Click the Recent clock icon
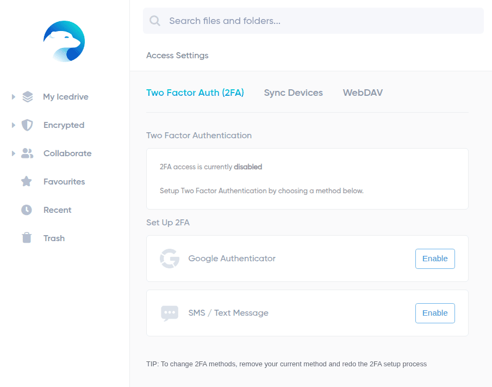 click(27, 210)
